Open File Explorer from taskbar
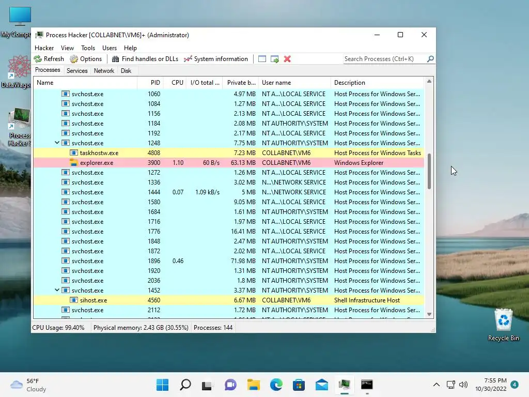 (253, 385)
